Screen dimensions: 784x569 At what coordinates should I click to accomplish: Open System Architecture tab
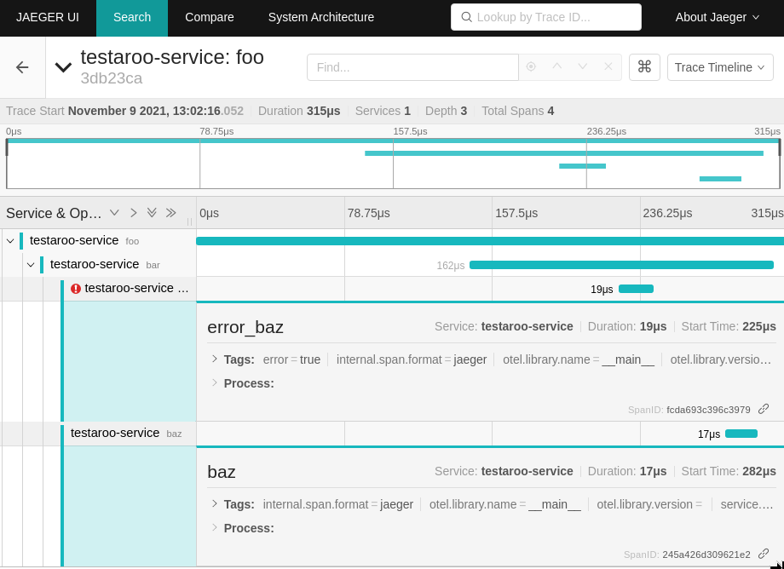[321, 18]
